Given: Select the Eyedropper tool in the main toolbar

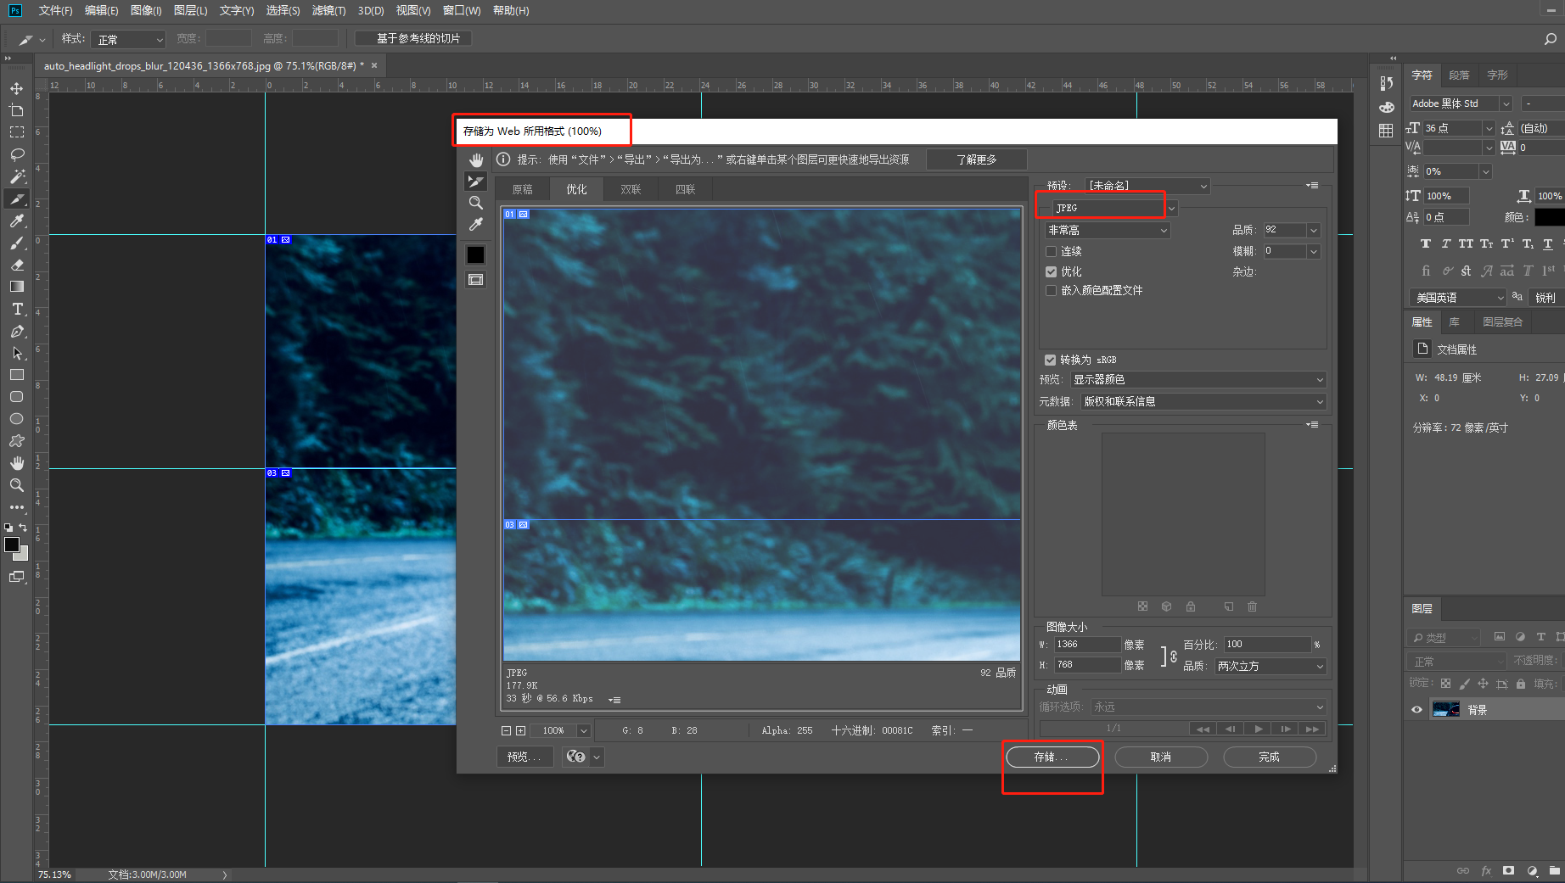Looking at the screenshot, I should (x=16, y=221).
